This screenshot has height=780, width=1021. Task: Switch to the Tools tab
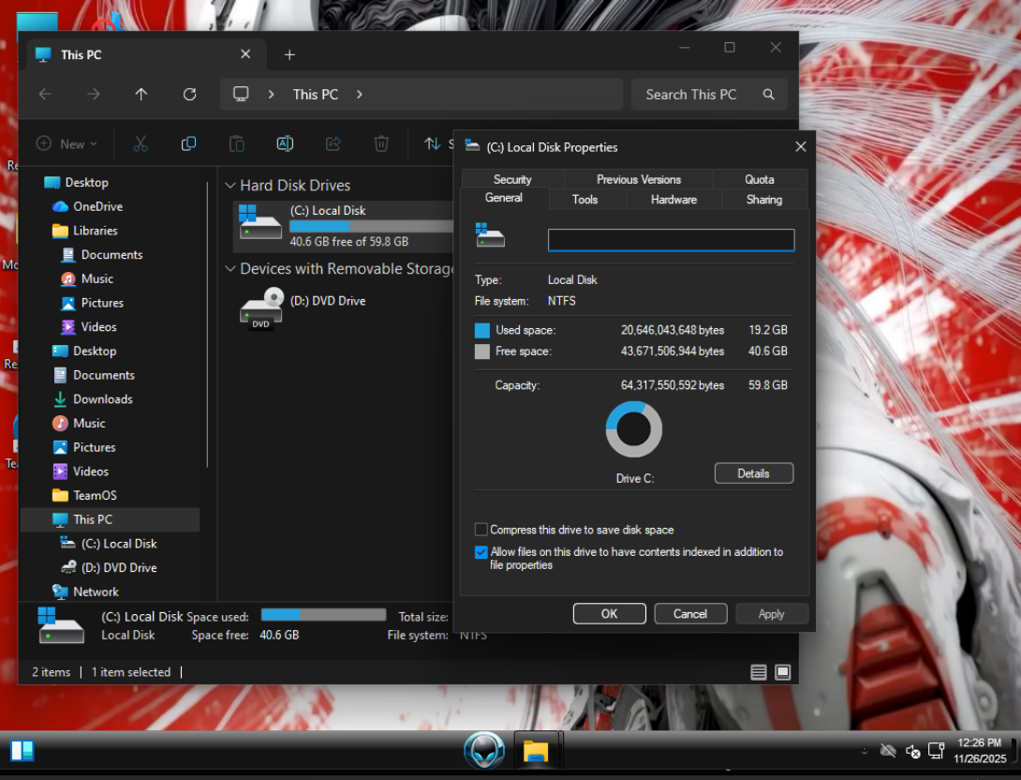click(584, 199)
